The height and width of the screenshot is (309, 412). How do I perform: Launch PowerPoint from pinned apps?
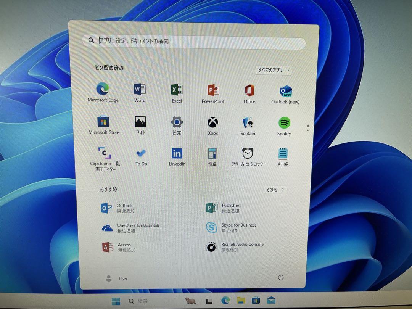pos(213,93)
